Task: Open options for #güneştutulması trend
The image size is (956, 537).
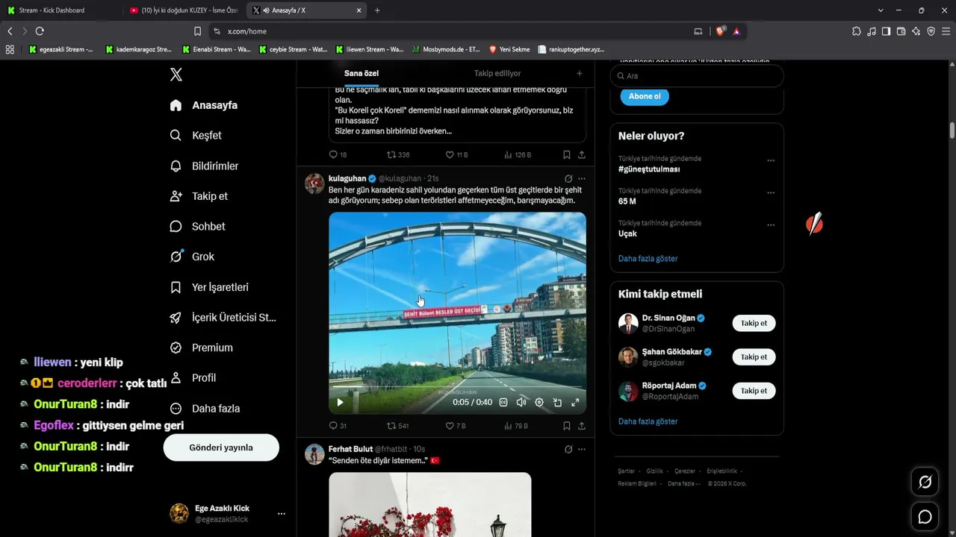Action: [x=771, y=160]
